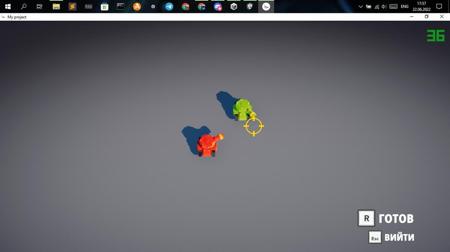Click the My project window title
Screen dimensions: 450x252
17,17
